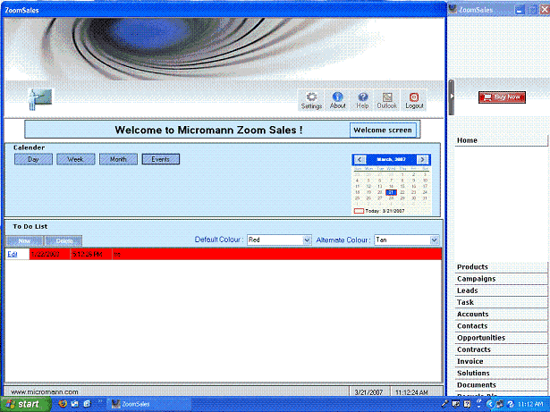
Task: Select date 22 in calendar
Action: click(402, 192)
